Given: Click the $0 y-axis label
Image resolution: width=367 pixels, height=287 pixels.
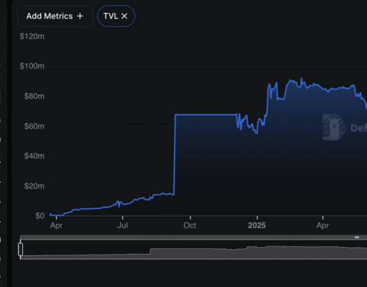Looking at the screenshot, I should 40,216.
